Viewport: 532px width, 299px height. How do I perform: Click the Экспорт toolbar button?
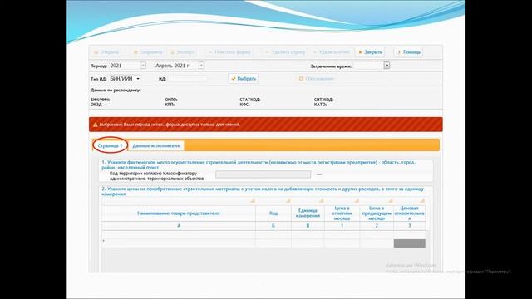[182, 52]
